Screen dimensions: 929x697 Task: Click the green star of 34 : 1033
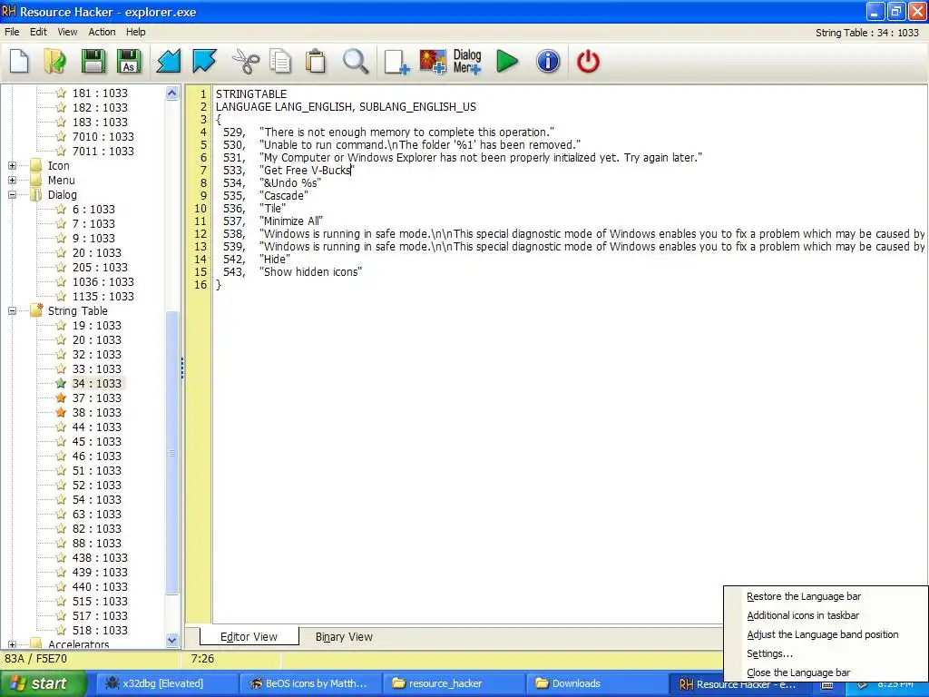pos(61,384)
